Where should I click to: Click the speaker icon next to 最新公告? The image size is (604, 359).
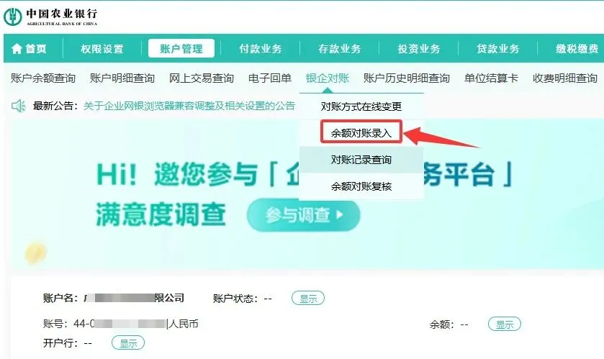[18, 106]
